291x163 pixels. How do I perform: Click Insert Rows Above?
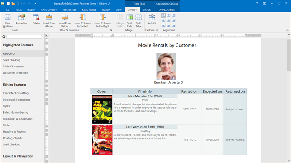click(49, 21)
